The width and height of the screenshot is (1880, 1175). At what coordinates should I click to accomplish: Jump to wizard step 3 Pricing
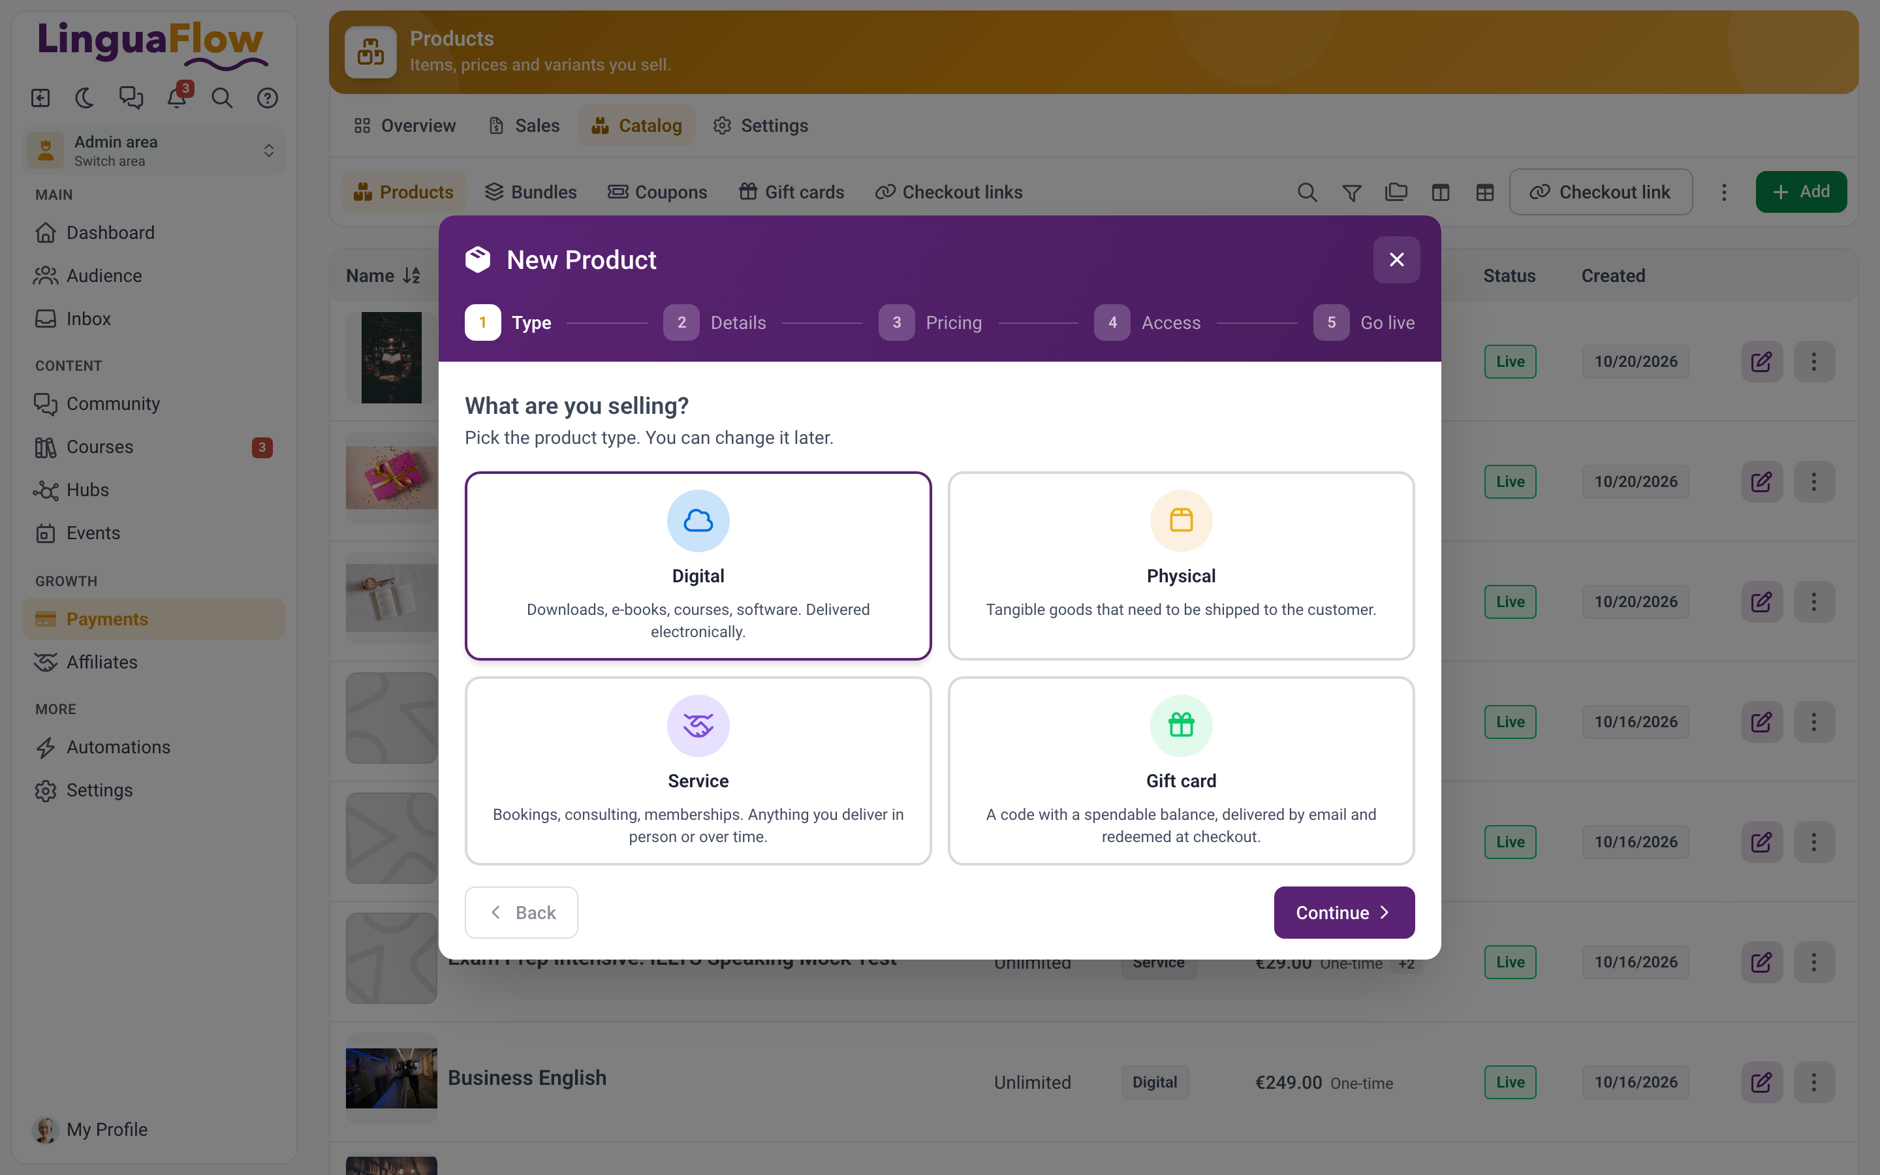[930, 322]
